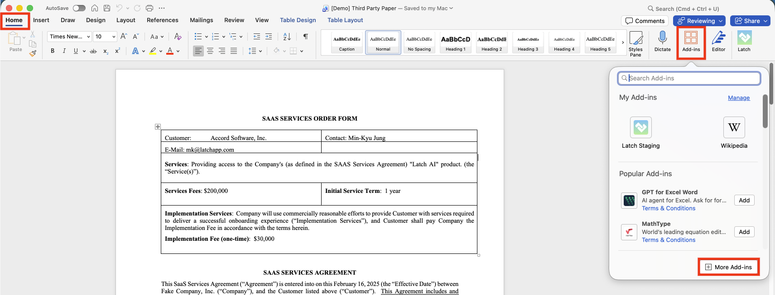This screenshot has height=295, width=775.
Task: Open the Comments pane
Action: click(645, 21)
